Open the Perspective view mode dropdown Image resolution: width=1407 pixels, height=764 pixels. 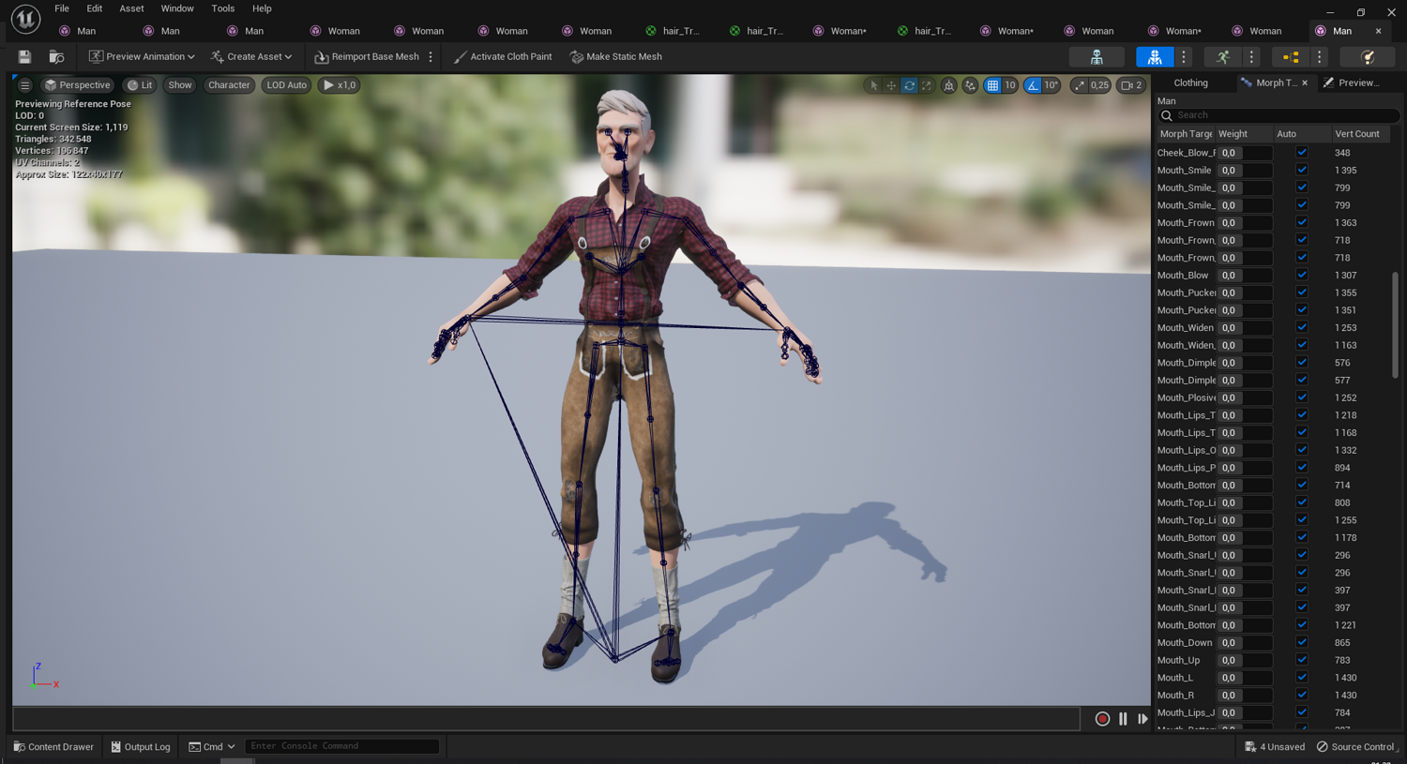[77, 85]
